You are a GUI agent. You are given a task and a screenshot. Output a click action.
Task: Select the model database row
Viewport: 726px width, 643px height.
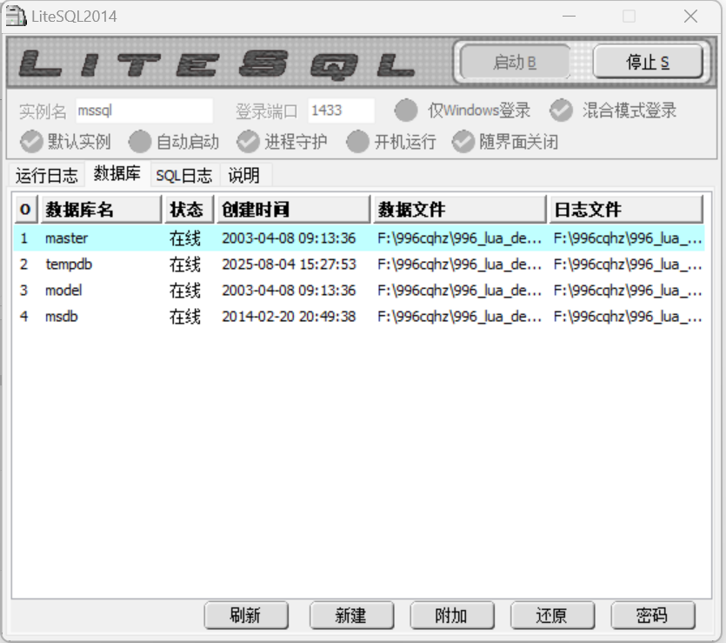tap(359, 291)
